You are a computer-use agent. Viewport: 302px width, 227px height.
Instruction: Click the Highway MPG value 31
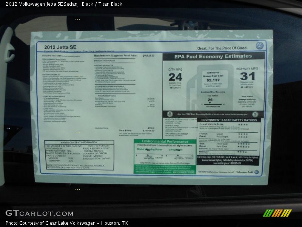coord(248,76)
